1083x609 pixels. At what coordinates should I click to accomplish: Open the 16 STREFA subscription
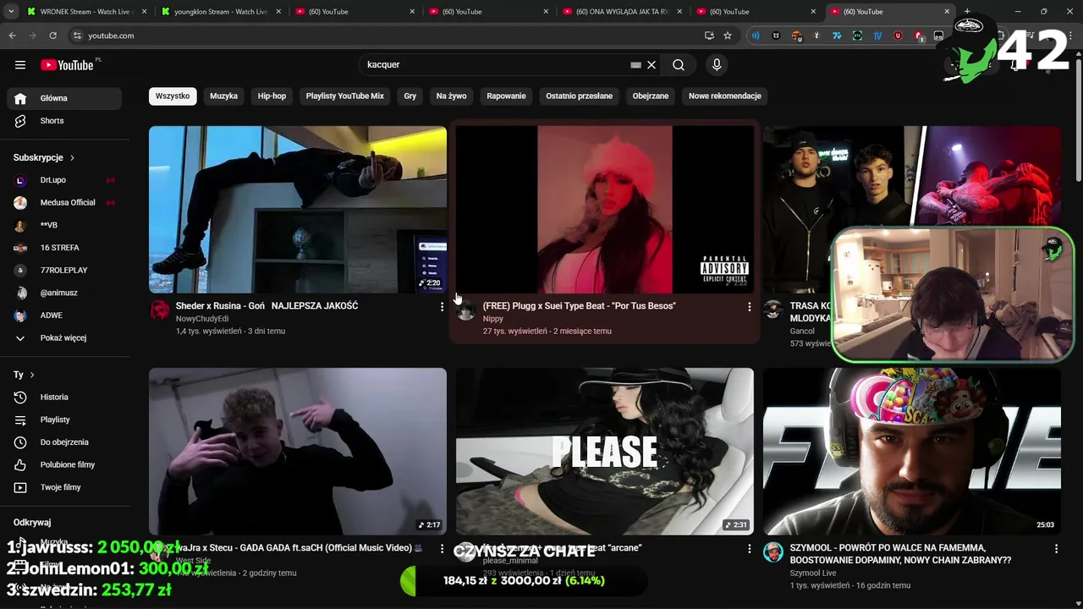(x=64, y=248)
